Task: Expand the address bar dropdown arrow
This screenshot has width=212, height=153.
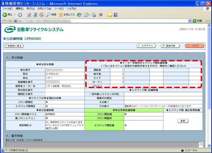Action: 189,21
